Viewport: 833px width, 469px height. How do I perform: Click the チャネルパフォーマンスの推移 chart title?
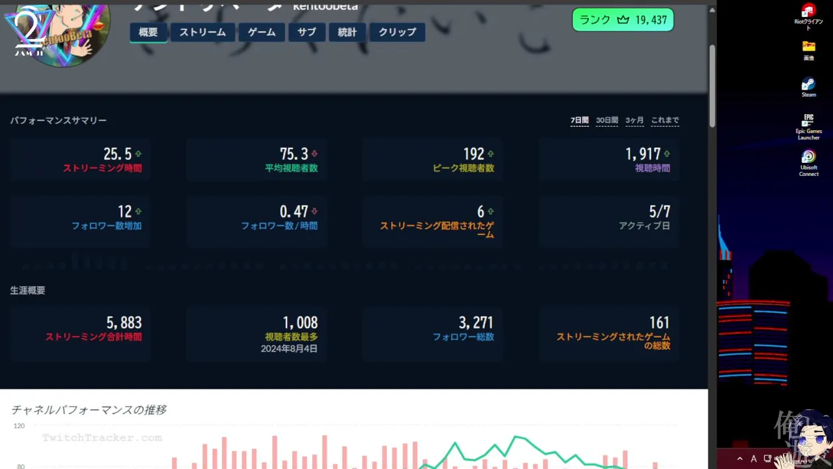89,410
